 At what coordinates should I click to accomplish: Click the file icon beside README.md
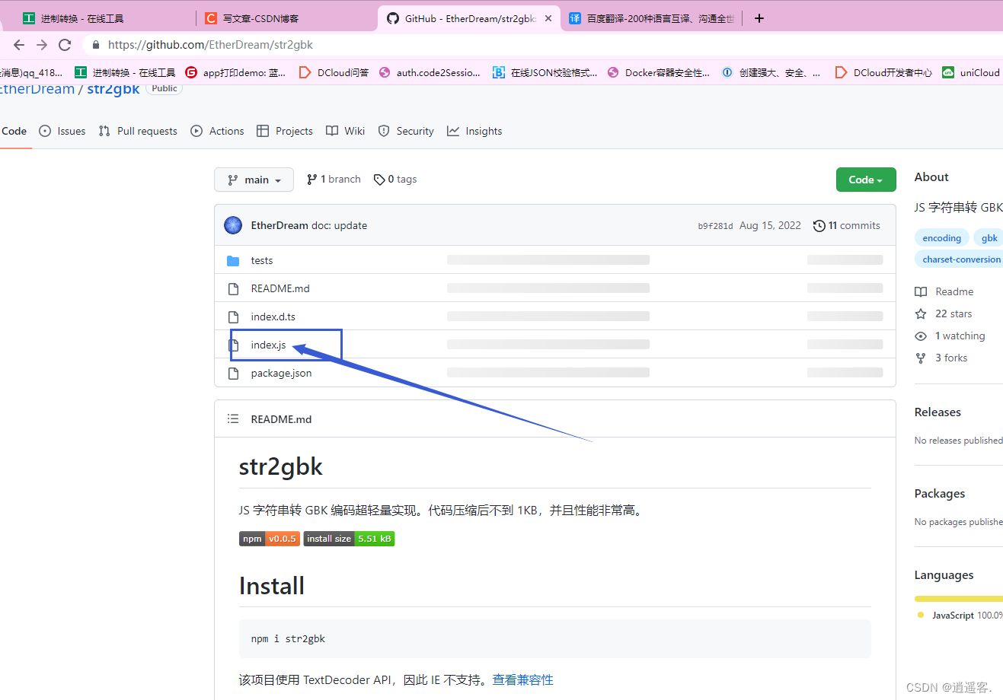(x=234, y=288)
